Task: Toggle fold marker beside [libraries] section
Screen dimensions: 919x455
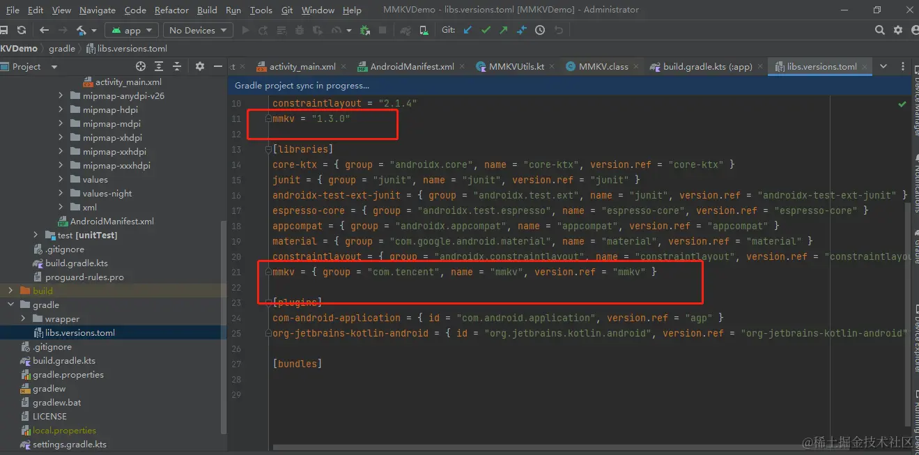Action: (x=268, y=149)
